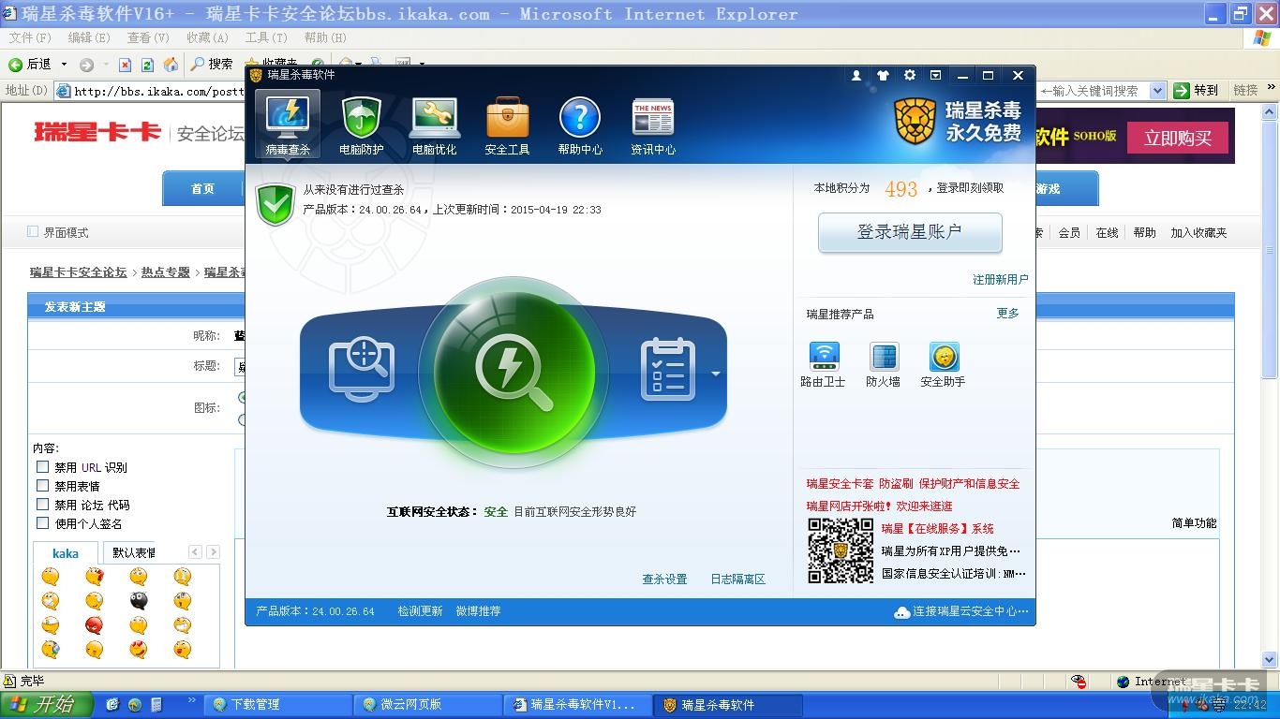
Task: Click the IE page scroll-up arrow
Action: 1271,110
